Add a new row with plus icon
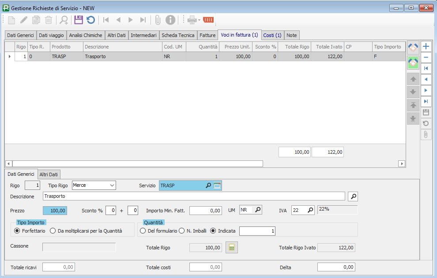 (426, 46)
